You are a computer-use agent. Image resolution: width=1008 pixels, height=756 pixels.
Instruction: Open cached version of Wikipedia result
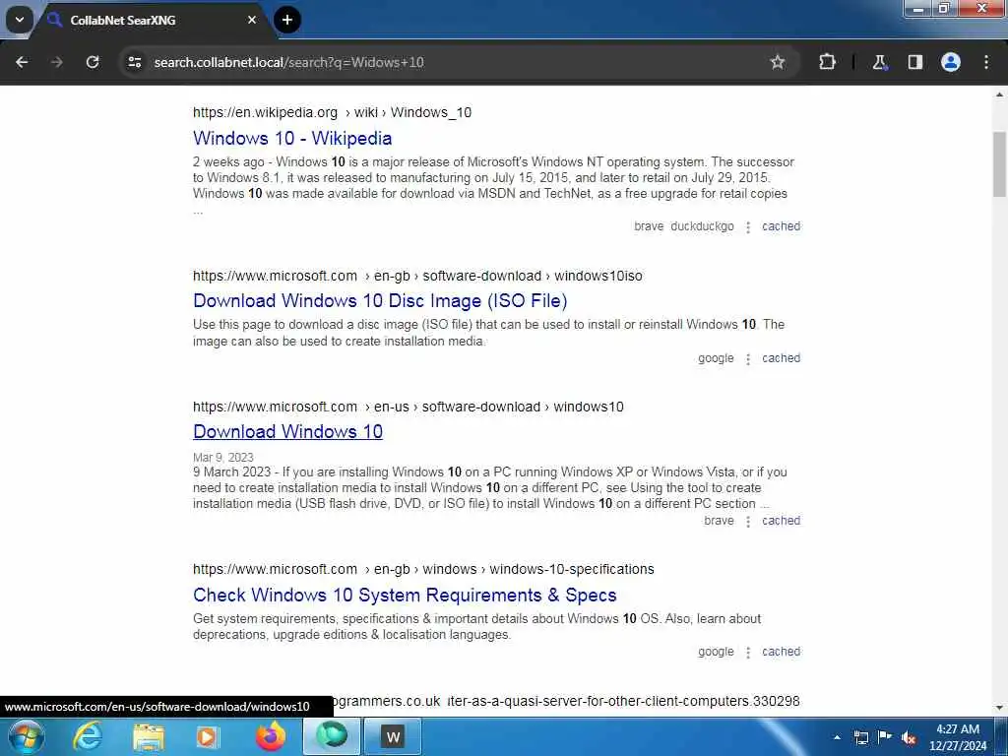781,226
